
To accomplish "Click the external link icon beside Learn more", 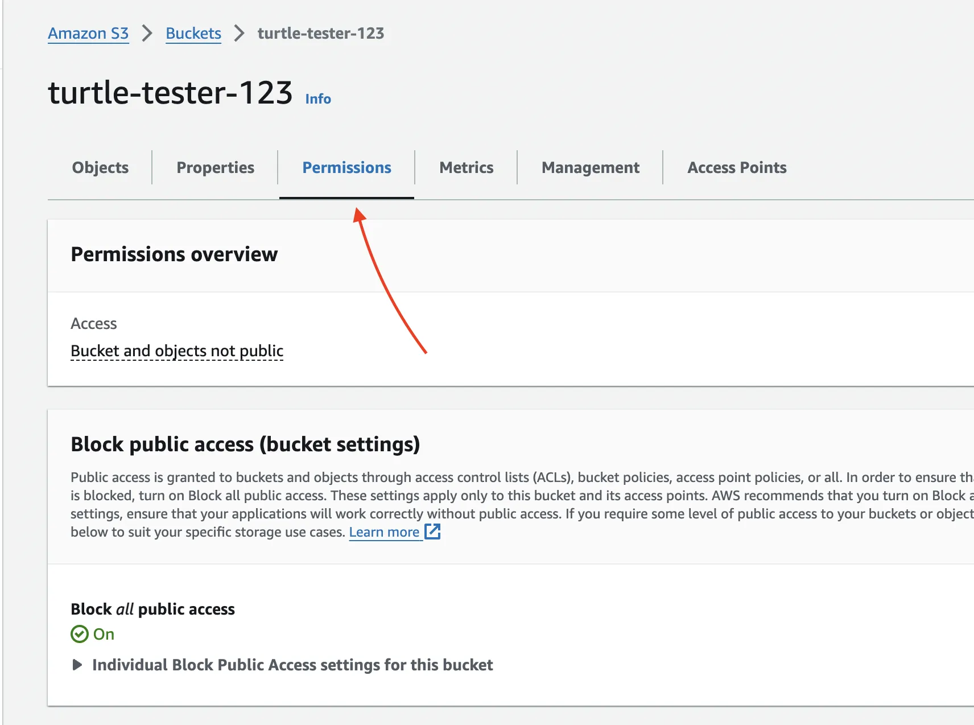I will [x=433, y=532].
